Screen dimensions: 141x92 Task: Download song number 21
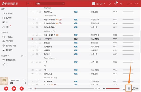pyautogui.click(x=40, y=62)
